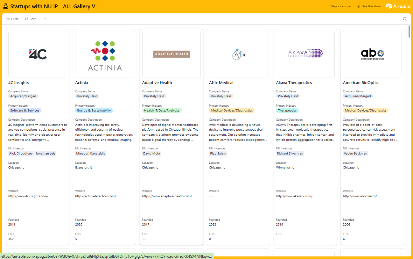Viewport: 413px width, 259px height.
Task: Open the Sort options
Action: tap(30, 19)
